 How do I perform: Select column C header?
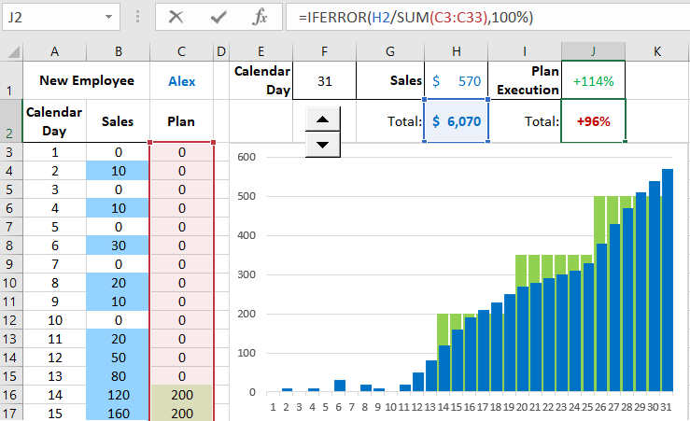point(181,51)
